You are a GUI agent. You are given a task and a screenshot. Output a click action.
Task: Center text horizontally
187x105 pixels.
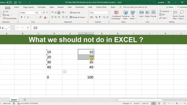point(56,17)
